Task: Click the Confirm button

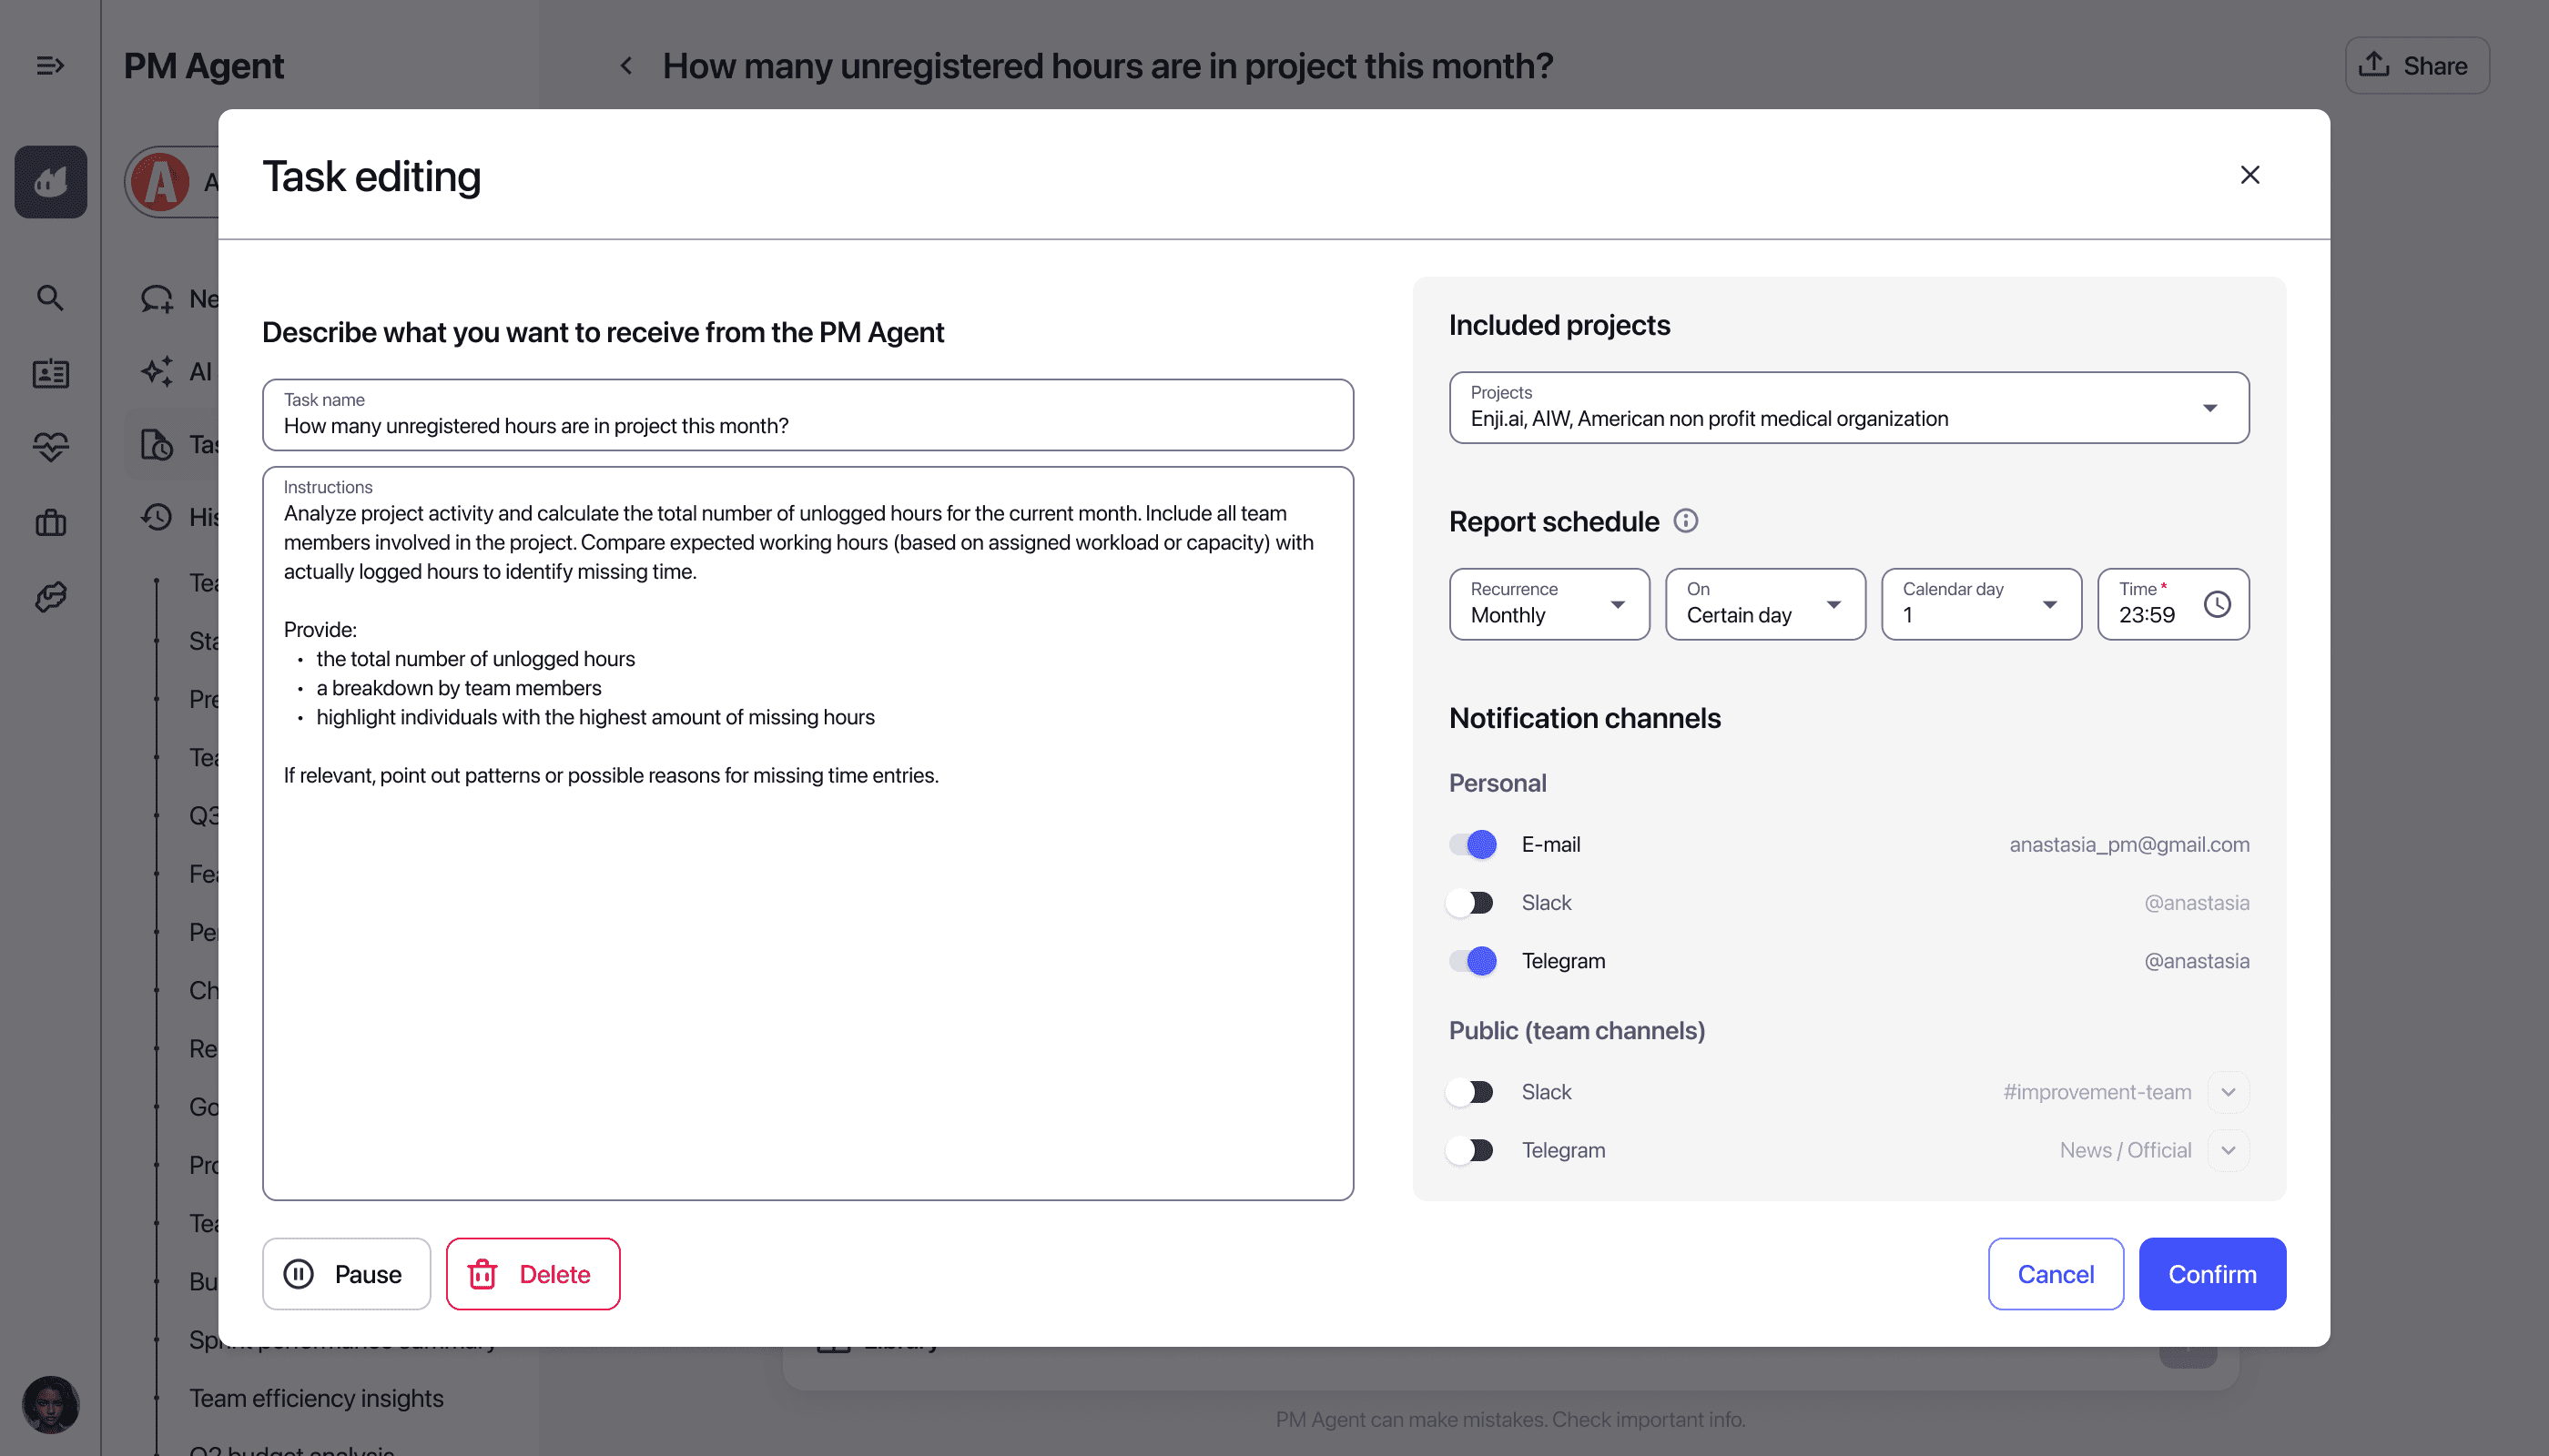Action: click(2211, 1274)
